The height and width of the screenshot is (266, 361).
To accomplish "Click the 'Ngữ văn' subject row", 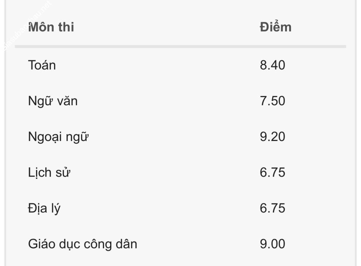I will pos(53,101).
